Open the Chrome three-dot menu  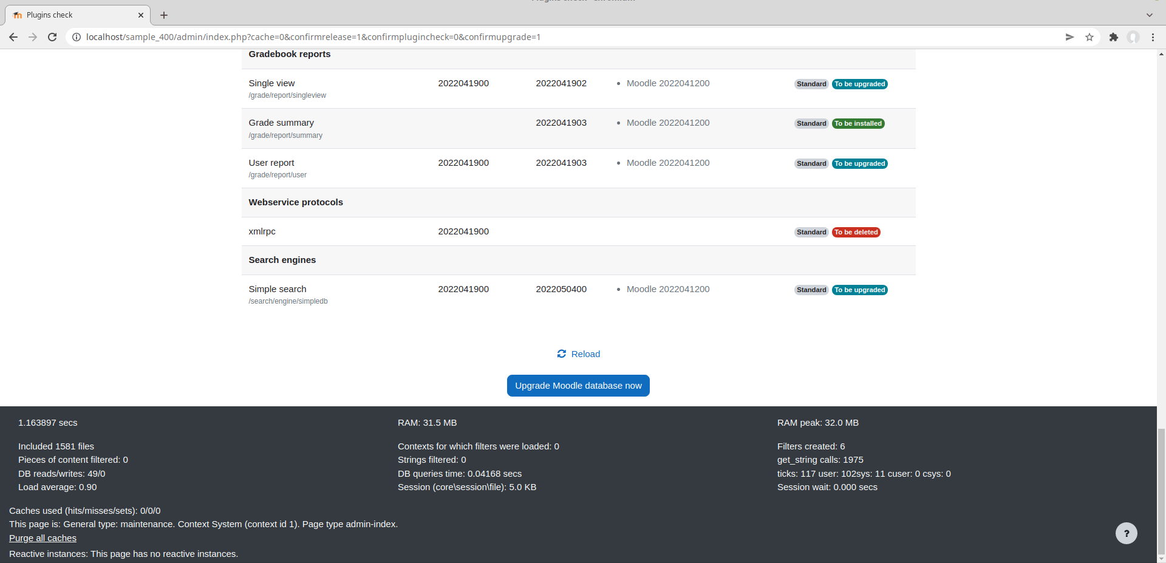tap(1153, 37)
